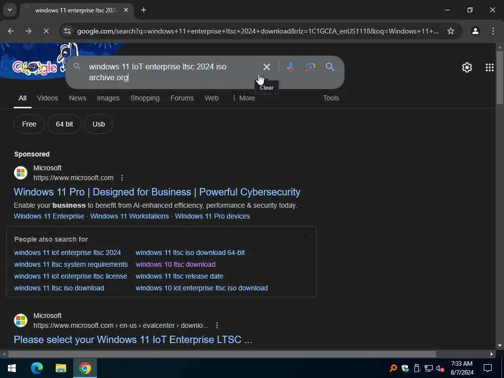504x378 pixels.
Task: Click the Google doodle logo
Action: pos(35,67)
